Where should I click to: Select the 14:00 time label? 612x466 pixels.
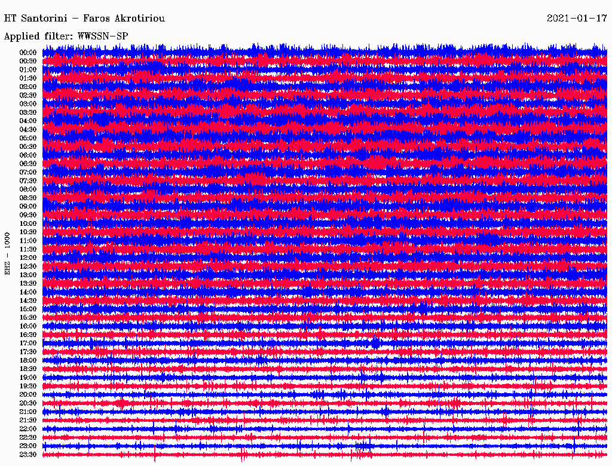click(x=28, y=292)
